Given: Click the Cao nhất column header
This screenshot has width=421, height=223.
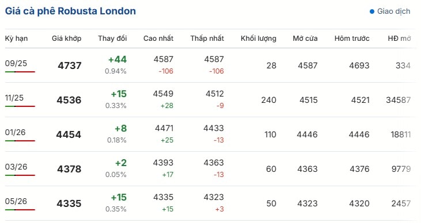Looking at the screenshot, I should click(x=158, y=39).
